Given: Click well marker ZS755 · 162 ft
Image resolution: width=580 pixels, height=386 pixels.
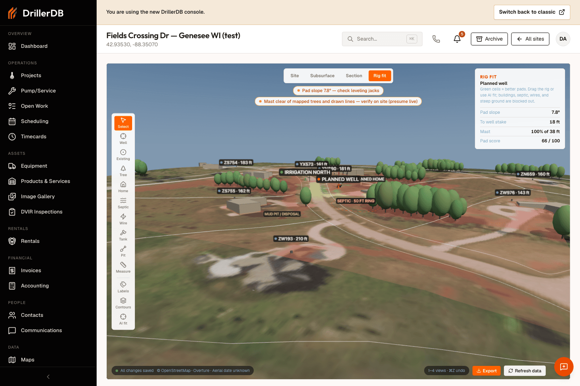Looking at the screenshot, I should 234,191.
